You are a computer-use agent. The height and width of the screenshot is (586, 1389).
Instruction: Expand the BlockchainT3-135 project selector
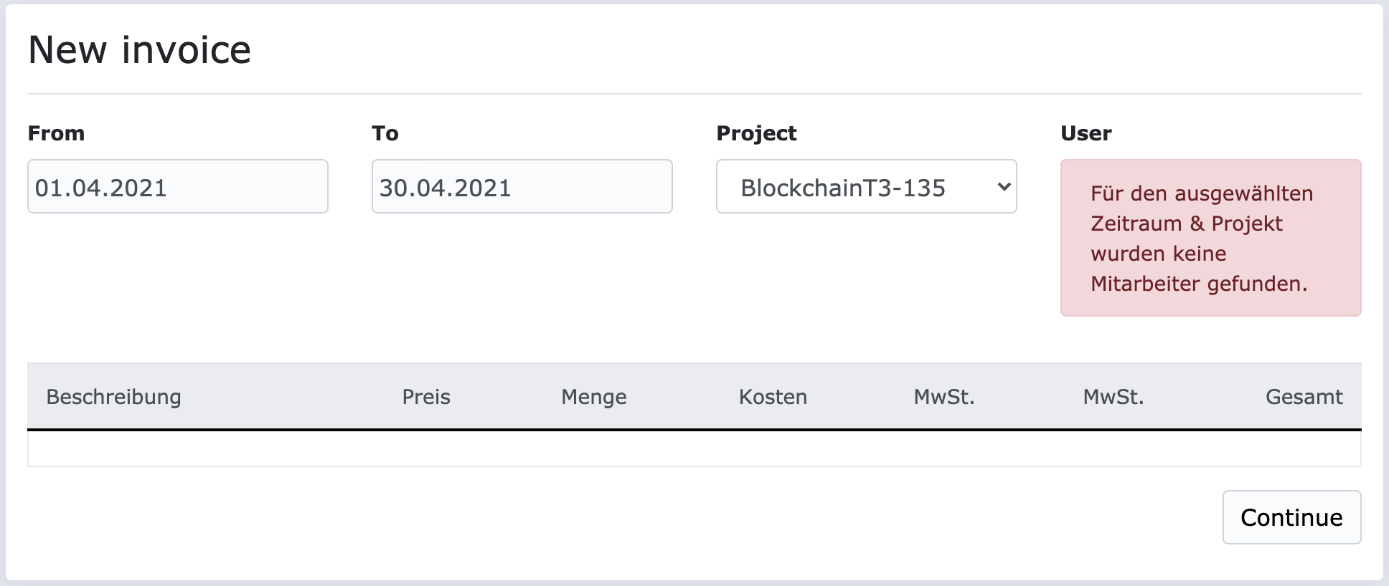[866, 187]
